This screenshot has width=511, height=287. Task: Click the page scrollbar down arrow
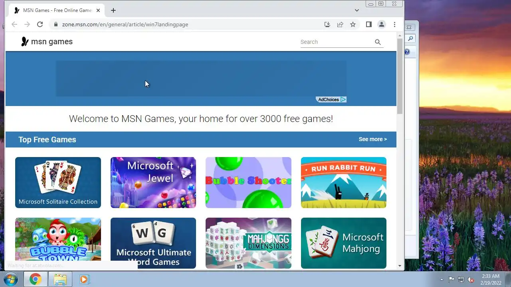click(400, 266)
